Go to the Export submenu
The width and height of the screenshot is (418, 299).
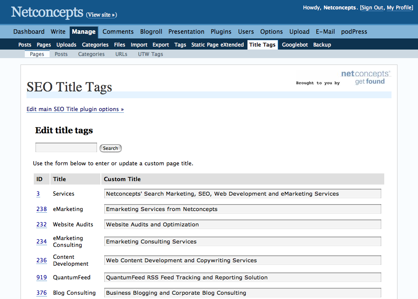[161, 45]
